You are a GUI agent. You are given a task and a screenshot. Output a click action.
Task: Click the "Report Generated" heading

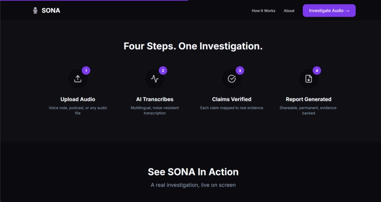tap(309, 99)
